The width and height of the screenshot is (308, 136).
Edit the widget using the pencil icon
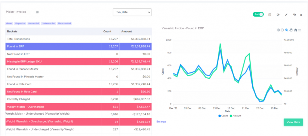tap(286, 15)
